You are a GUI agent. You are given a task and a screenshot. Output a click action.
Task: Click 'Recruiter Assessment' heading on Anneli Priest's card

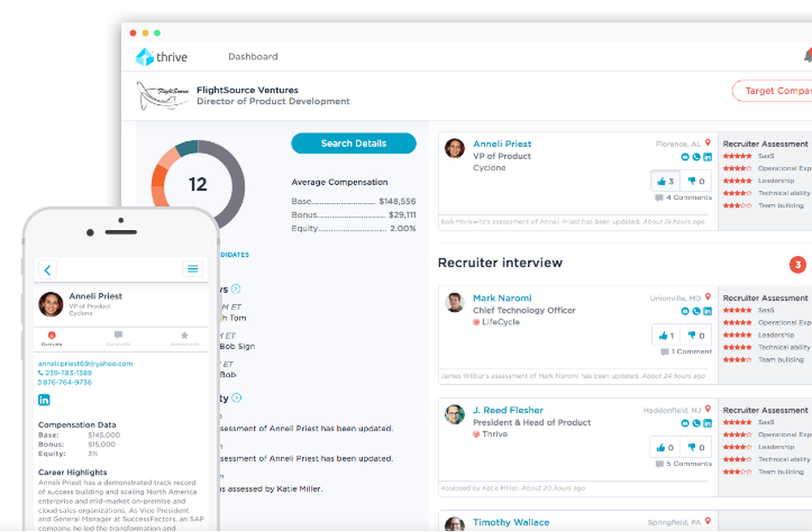pyautogui.click(x=765, y=144)
